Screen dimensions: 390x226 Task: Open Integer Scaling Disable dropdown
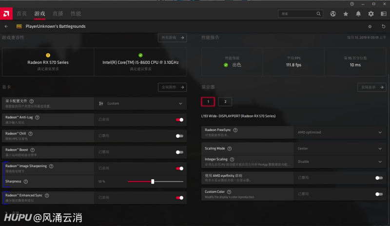340,162
